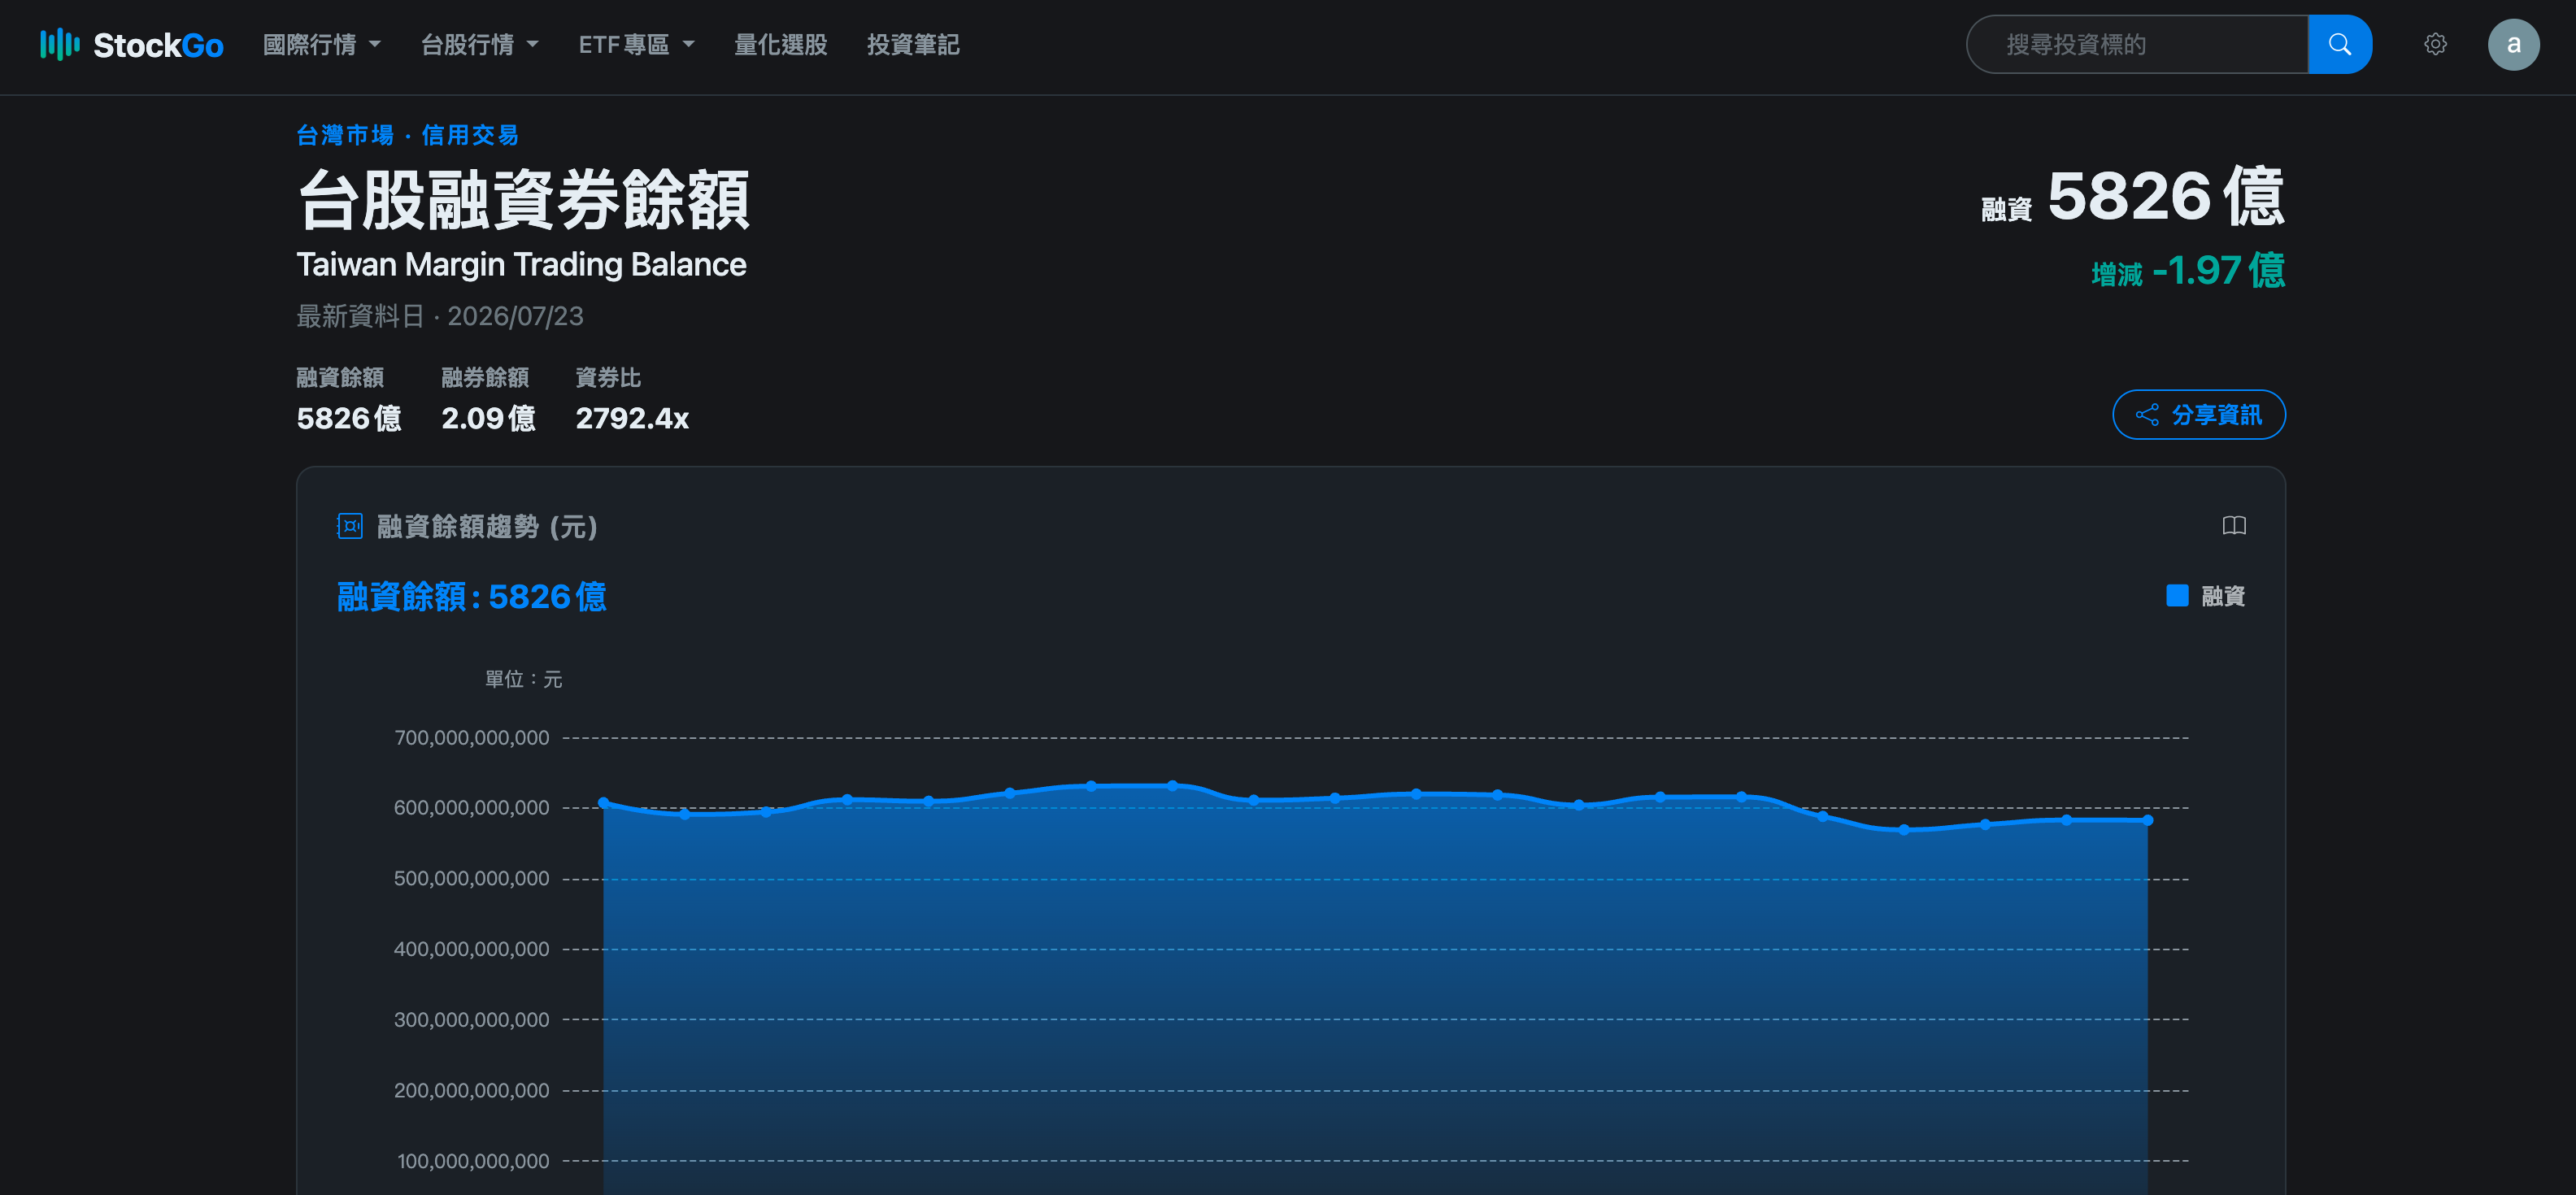The image size is (2576, 1195).
Task: Open settings via gear icon
Action: pos(2435,44)
